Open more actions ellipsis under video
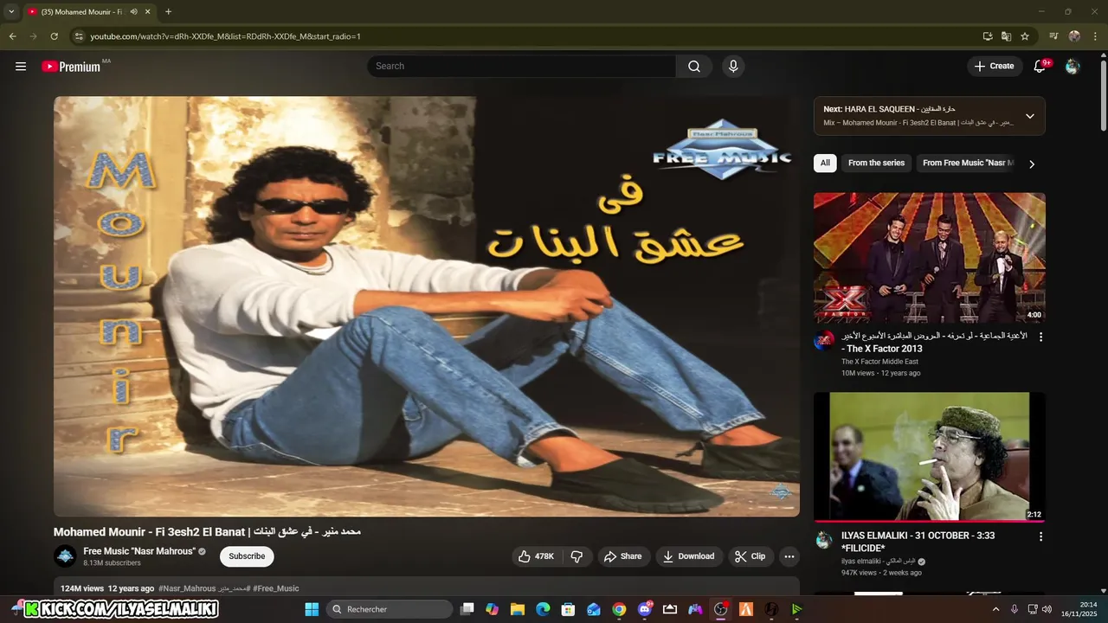 tap(789, 556)
